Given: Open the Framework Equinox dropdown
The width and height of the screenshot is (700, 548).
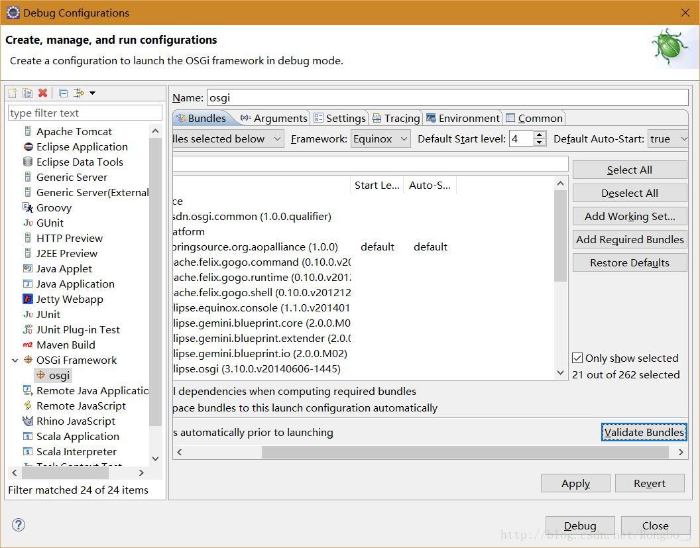Looking at the screenshot, I should 380,138.
